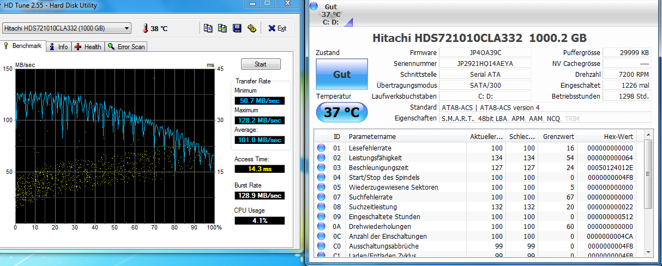
Task: Start the benchmark with the Start button
Action: (x=261, y=64)
